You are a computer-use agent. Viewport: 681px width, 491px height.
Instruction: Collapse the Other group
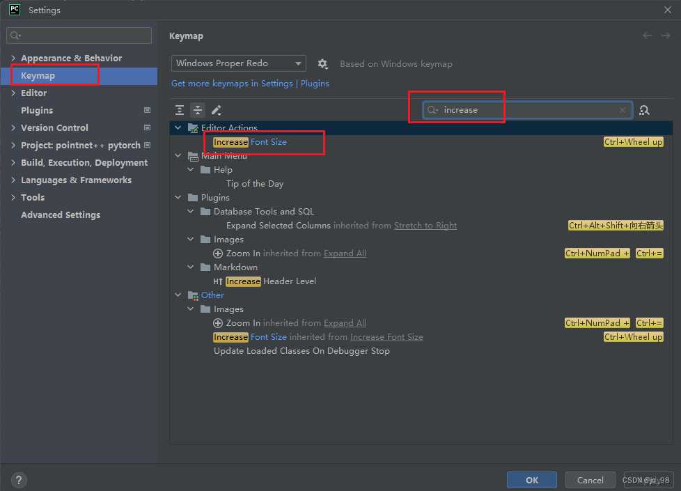[x=178, y=295]
